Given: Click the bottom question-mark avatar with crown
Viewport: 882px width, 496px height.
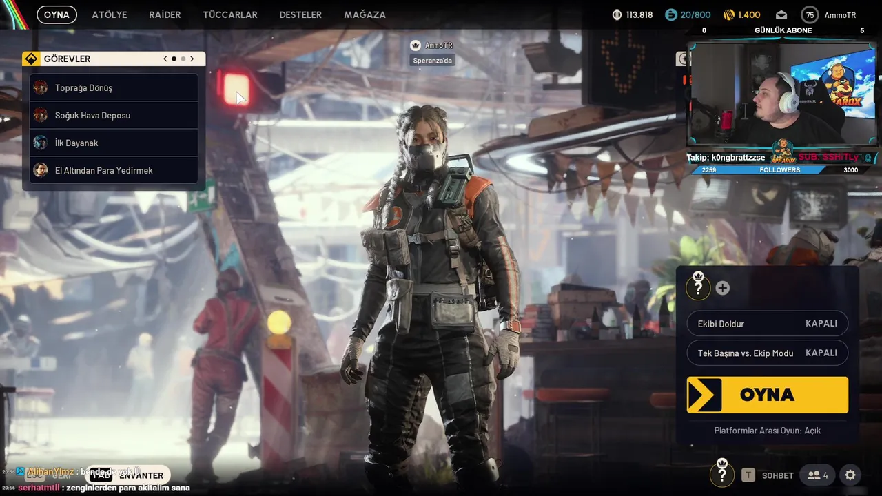Looking at the screenshot, I should coord(721,474).
